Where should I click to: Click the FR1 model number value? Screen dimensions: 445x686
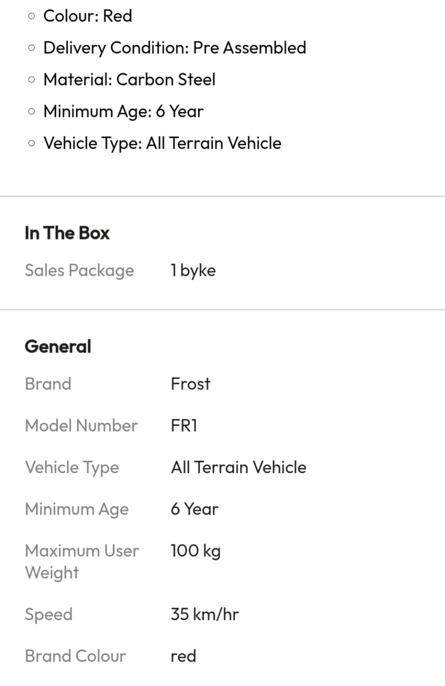coord(184,426)
